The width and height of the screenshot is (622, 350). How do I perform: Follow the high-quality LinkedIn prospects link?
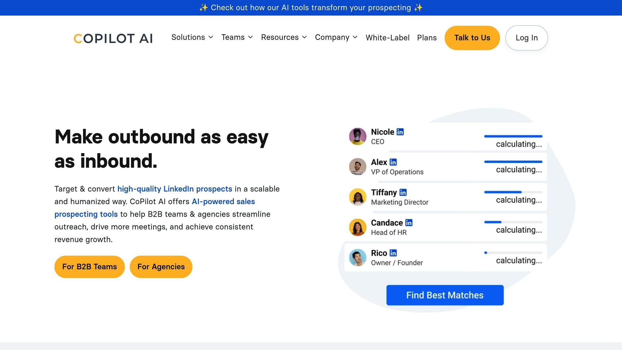click(x=175, y=189)
